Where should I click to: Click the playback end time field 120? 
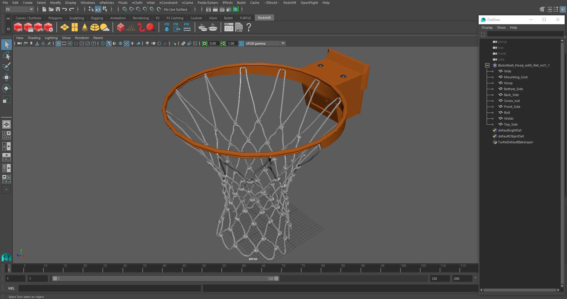[x=439, y=278]
